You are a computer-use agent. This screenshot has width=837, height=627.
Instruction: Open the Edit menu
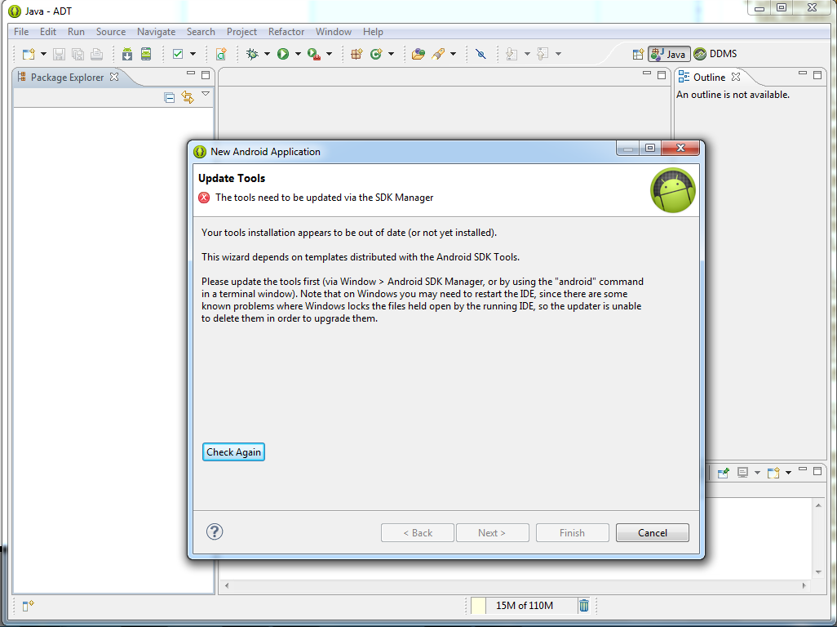click(48, 32)
